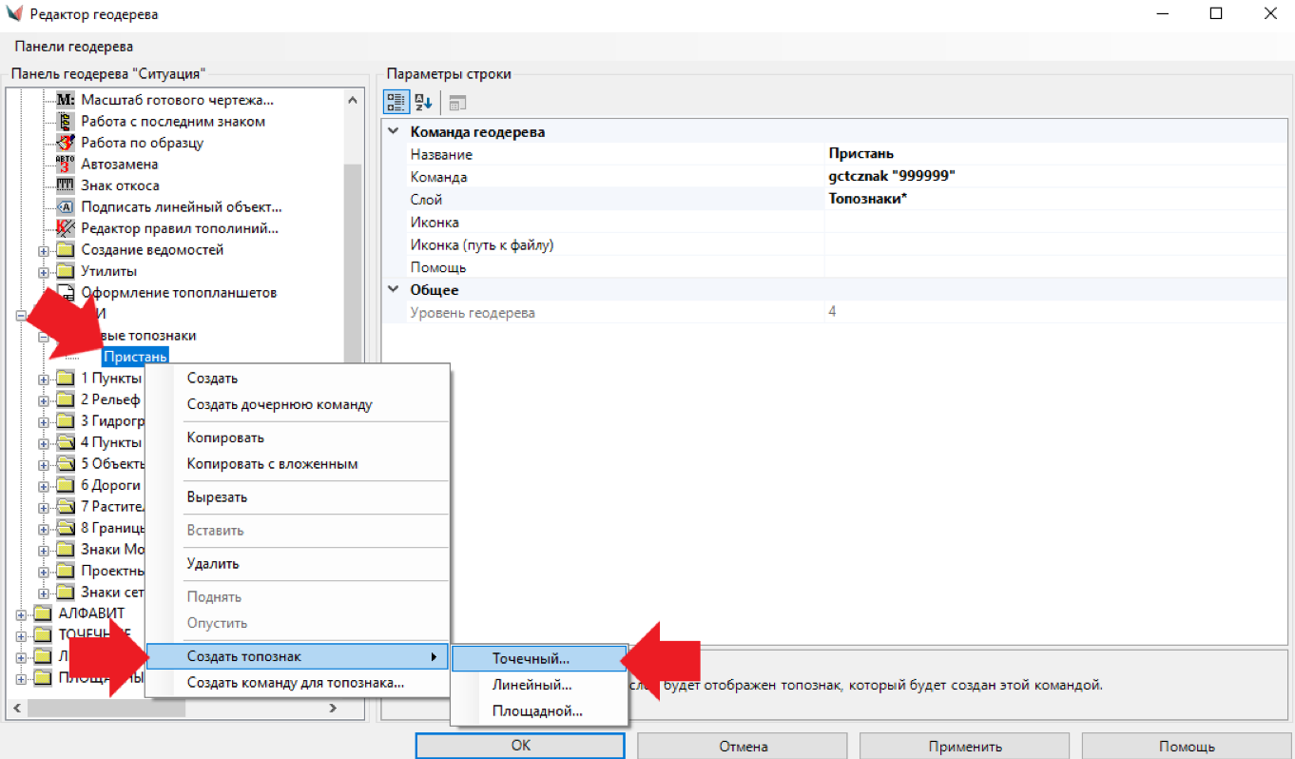This screenshot has height=759, width=1295.
Task: Click the Подписать линейный объект icon
Action: (x=66, y=207)
